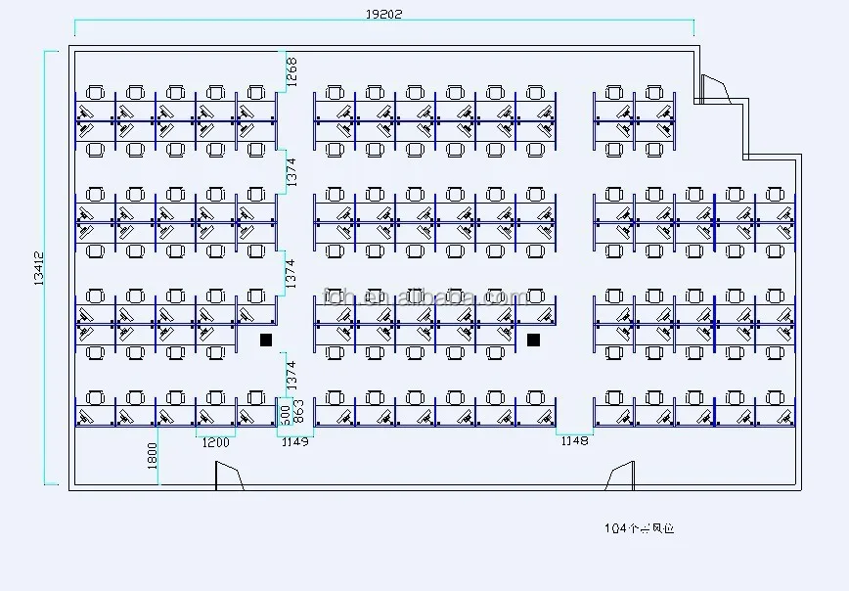Click the overall height dimension 13412
This screenshot has width=849, height=591.
(39, 268)
